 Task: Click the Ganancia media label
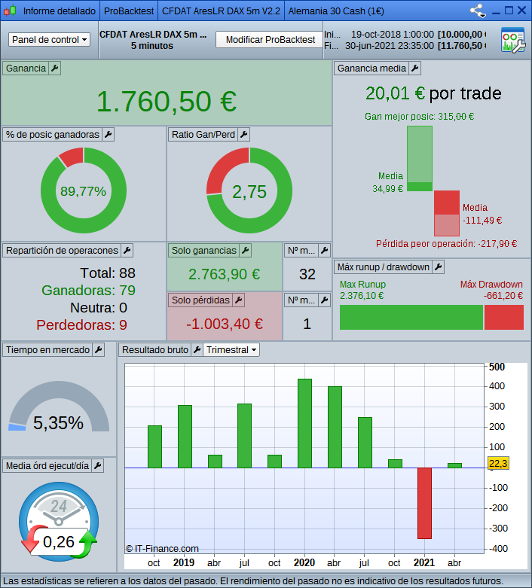click(x=371, y=69)
